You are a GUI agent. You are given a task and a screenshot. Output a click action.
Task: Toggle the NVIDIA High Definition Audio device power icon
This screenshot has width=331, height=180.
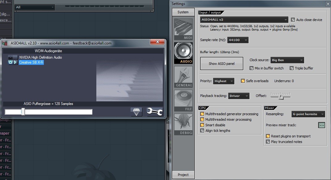[x=10, y=57]
